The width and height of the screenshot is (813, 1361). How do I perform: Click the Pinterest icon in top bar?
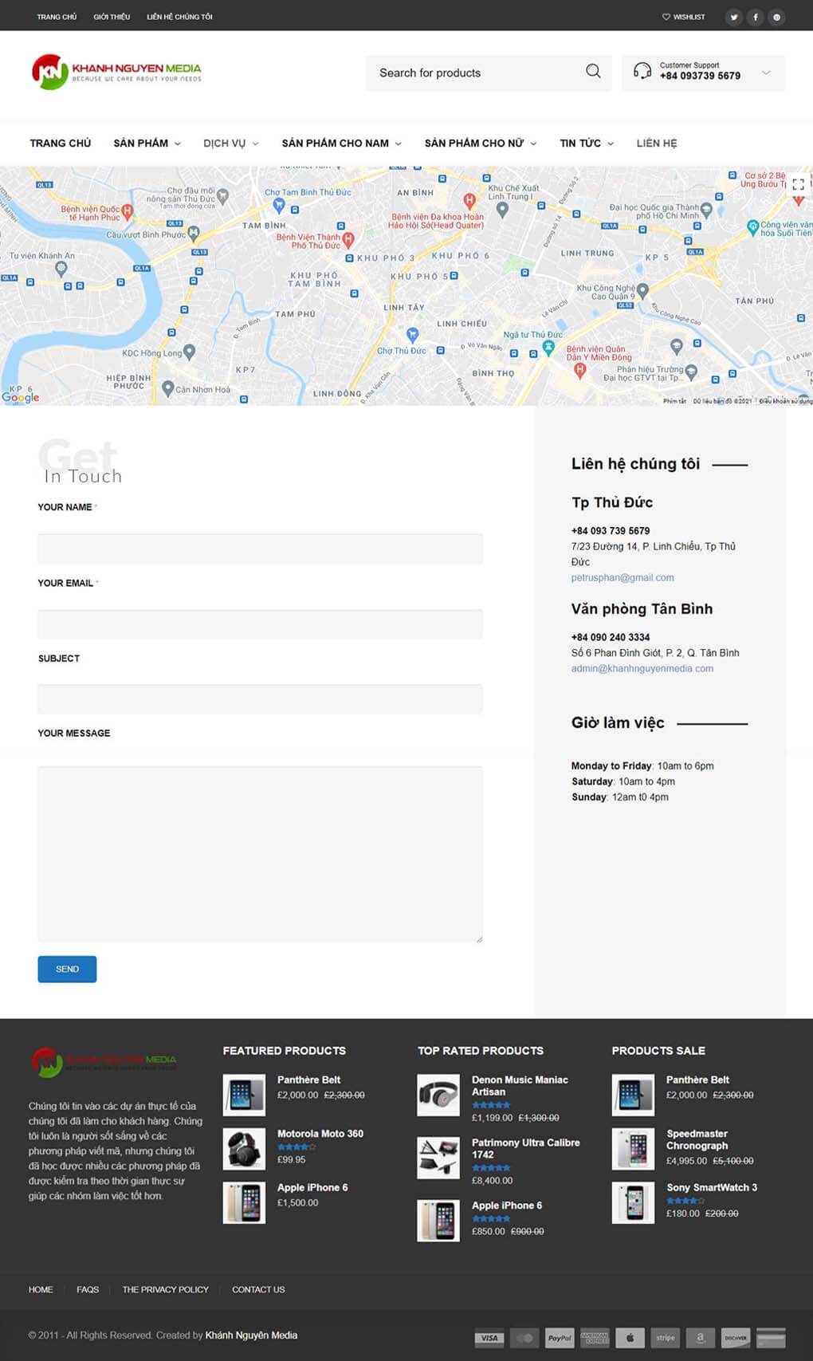[776, 17]
